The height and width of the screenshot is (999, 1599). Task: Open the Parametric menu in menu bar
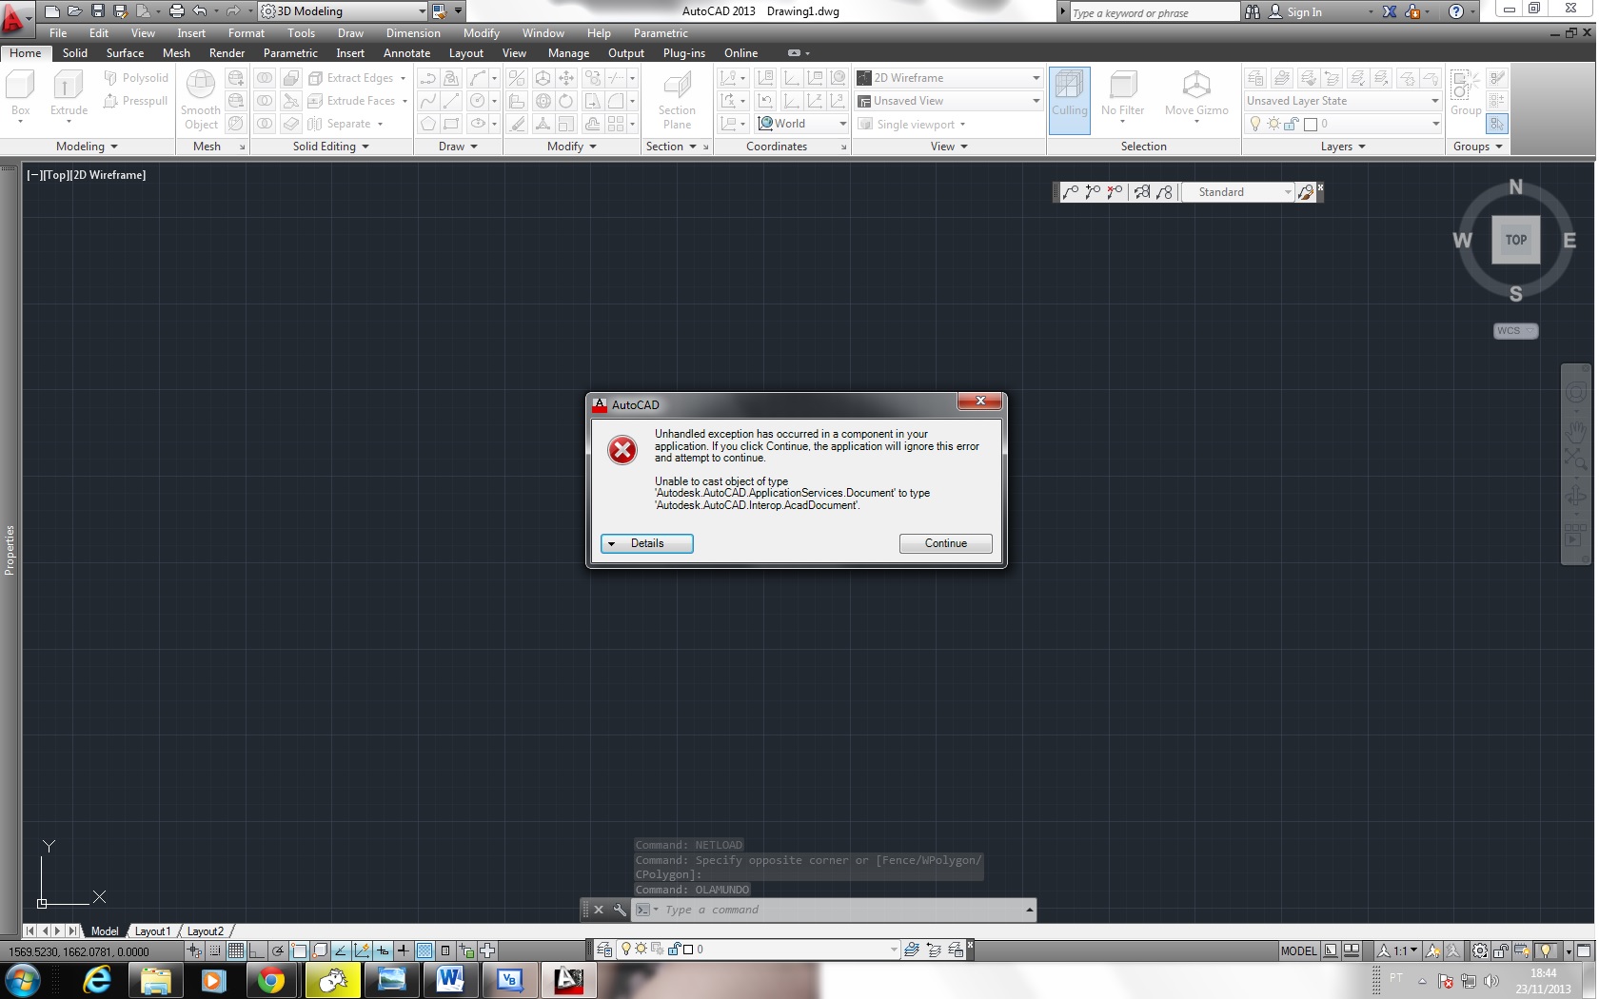pos(661,33)
